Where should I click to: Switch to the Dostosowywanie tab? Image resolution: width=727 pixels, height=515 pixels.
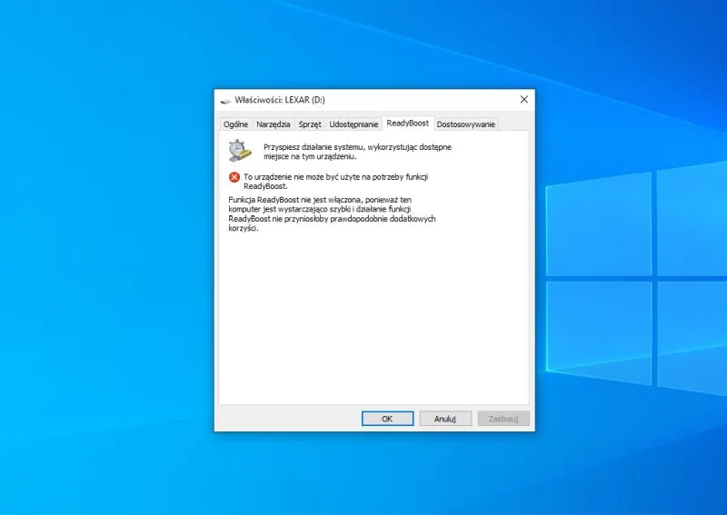coord(466,124)
